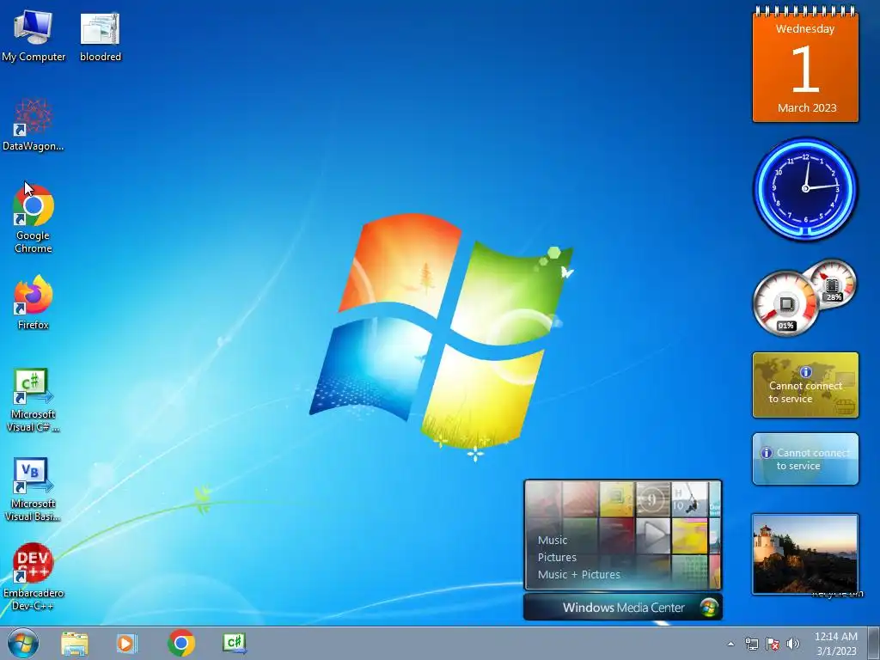Click the memory gauge showing 28%
The image size is (880, 660).
832,284
